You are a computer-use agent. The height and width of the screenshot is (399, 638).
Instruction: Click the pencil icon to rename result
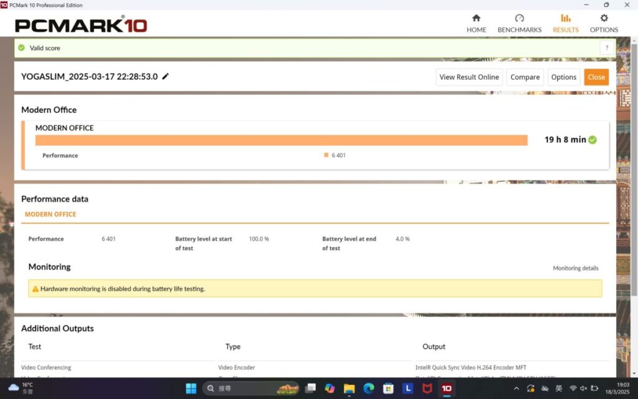(x=165, y=76)
